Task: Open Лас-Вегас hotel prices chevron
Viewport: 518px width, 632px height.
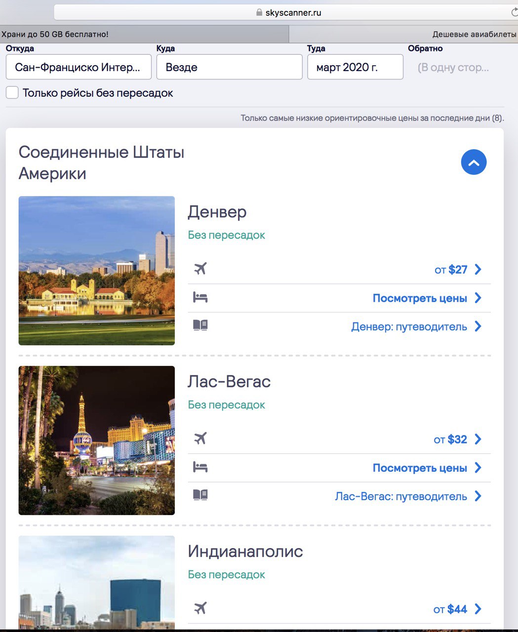Action: tap(478, 468)
